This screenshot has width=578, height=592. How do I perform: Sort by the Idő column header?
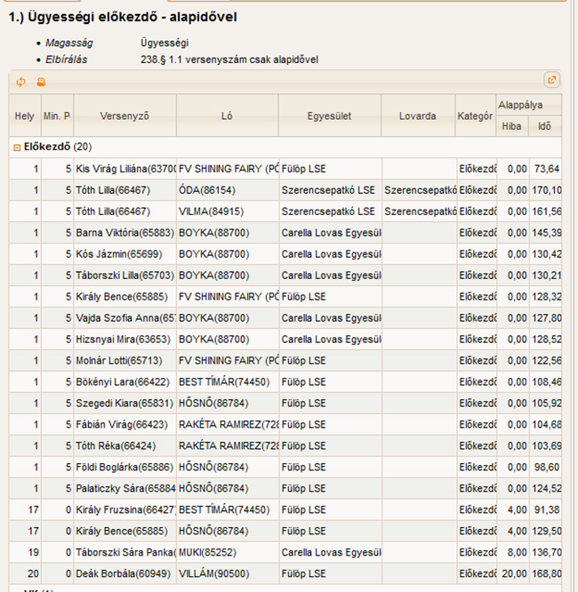click(545, 127)
